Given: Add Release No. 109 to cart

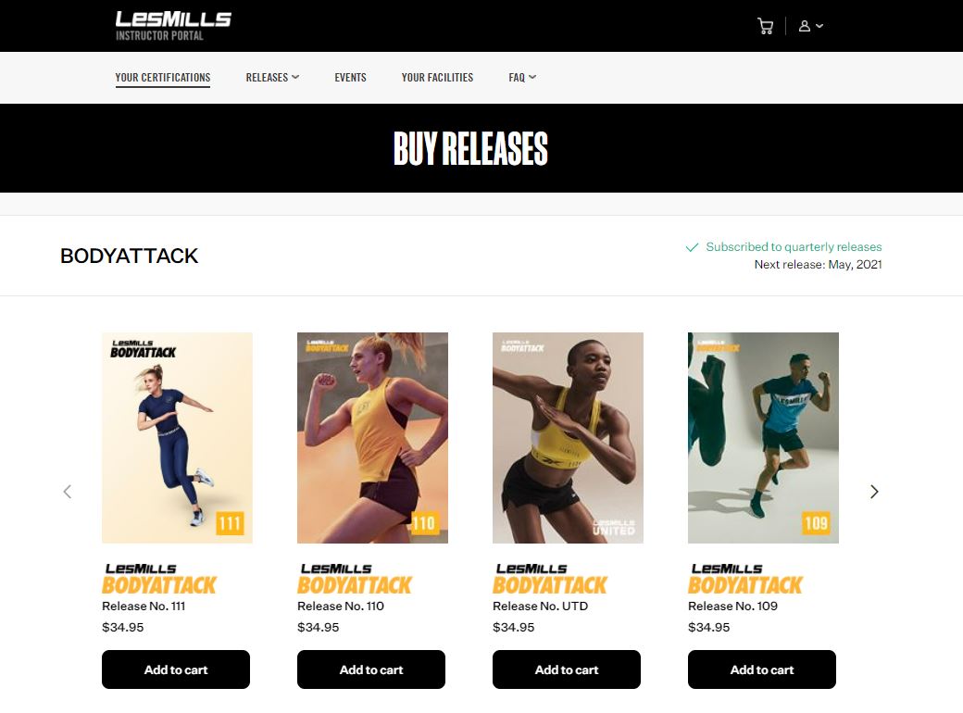Looking at the screenshot, I should [x=761, y=669].
